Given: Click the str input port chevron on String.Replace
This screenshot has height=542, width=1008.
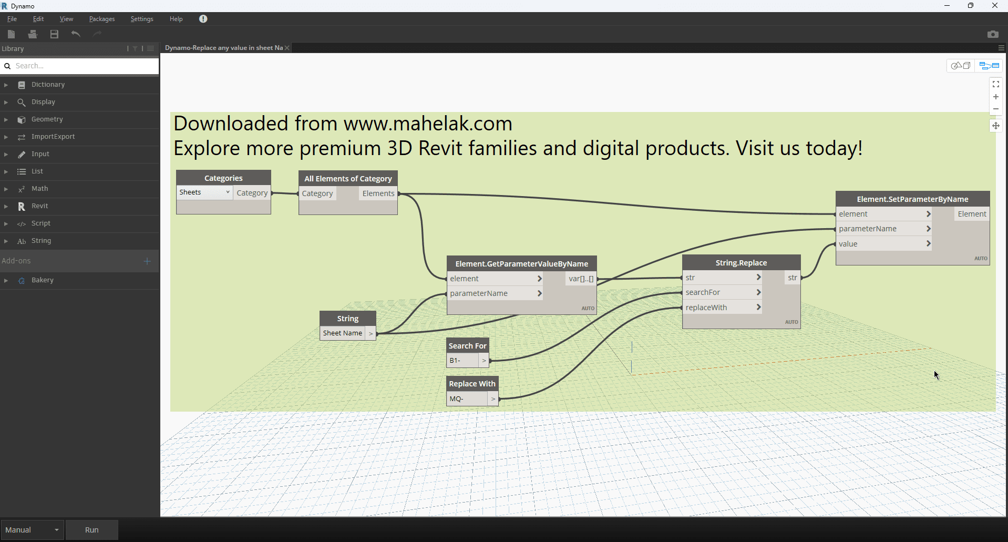Looking at the screenshot, I should tap(758, 277).
